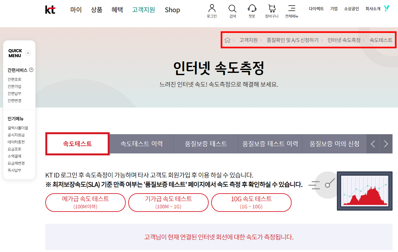Image resolution: width=398 pixels, height=252 pixels.
Task: Open the 상품 menu
Action: tap(96, 10)
